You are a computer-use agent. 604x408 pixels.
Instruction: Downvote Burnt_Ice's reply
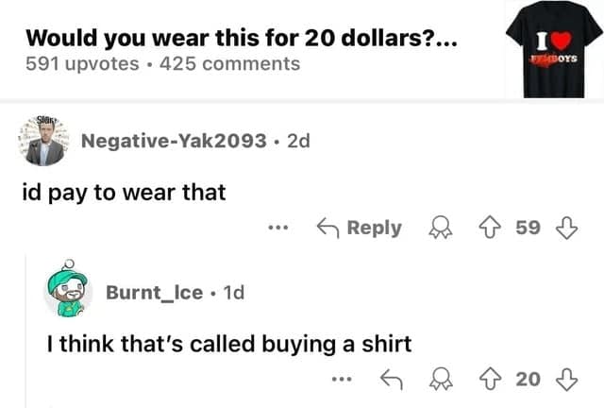pyautogui.click(x=566, y=379)
